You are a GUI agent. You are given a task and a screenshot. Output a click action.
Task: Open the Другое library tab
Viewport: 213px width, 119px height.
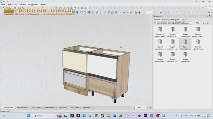(x=184, y=20)
